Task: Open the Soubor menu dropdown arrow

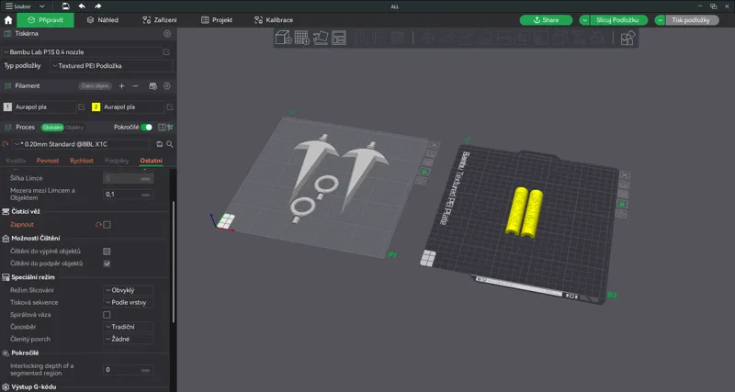Action: [x=41, y=6]
